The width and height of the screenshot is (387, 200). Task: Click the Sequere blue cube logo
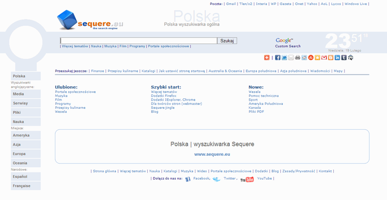67,20
